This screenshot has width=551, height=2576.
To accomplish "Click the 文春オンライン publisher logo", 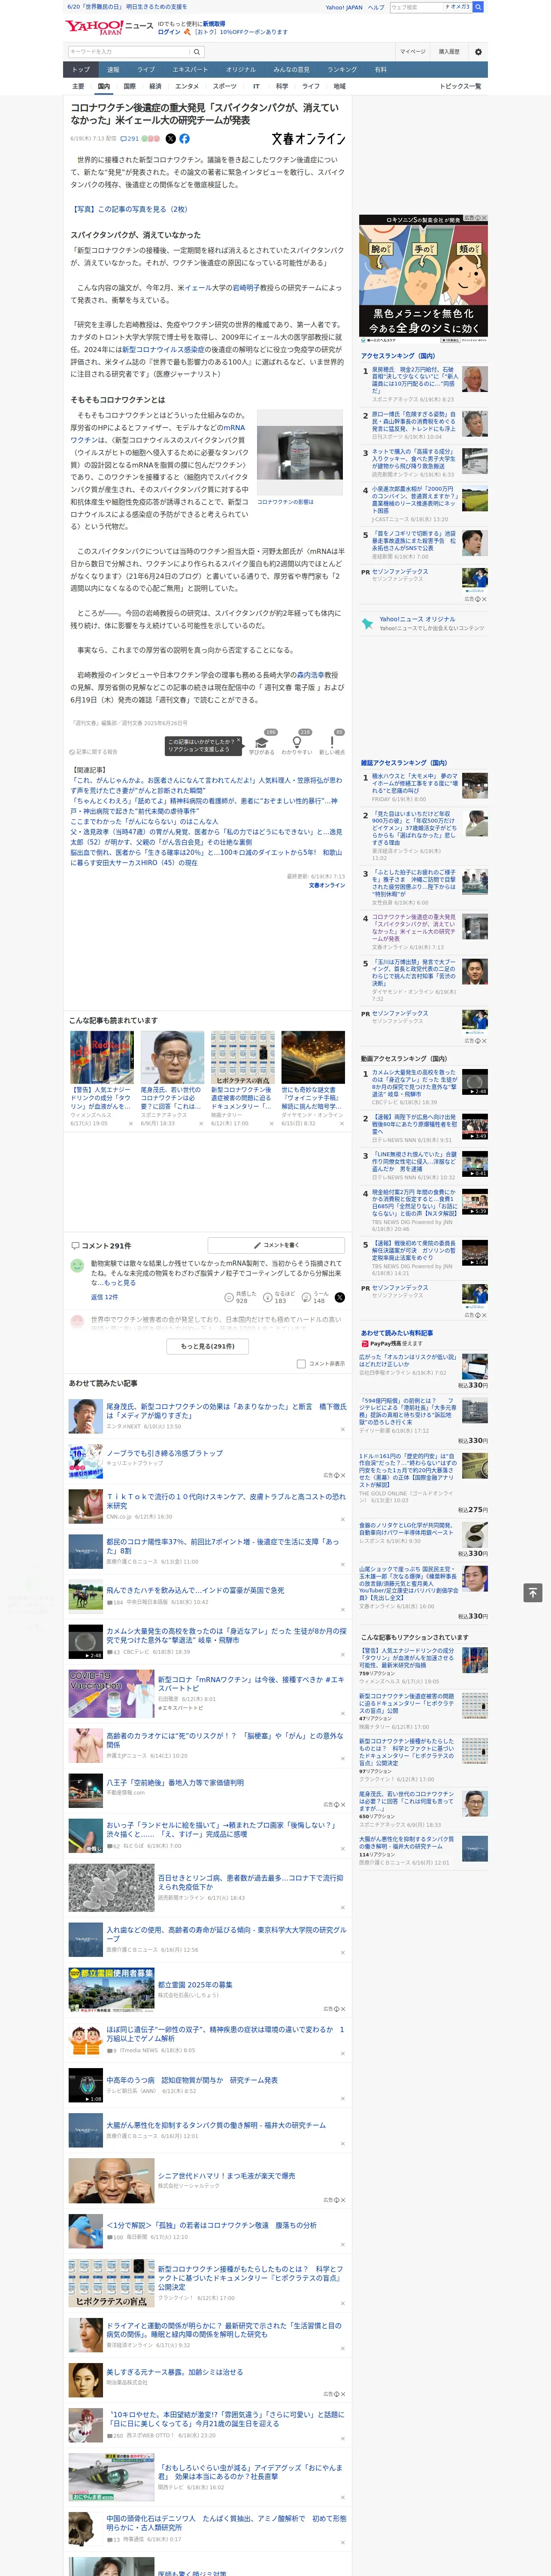I will [308, 139].
